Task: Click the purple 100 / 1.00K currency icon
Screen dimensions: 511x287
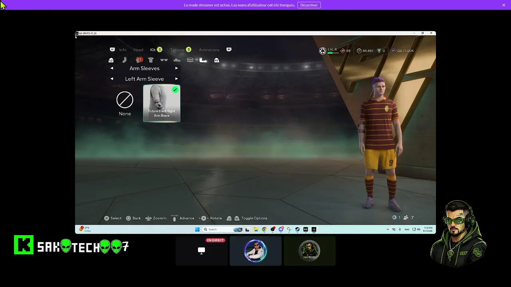Action: [x=393, y=51]
